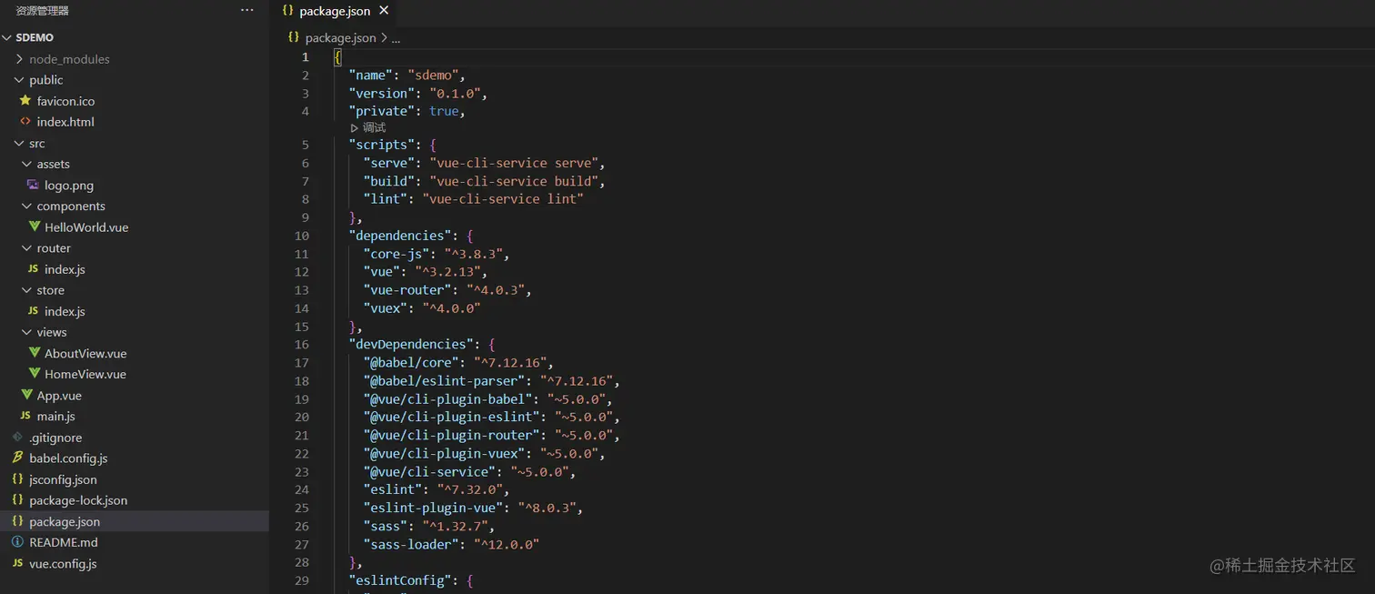The width and height of the screenshot is (1375, 594).
Task: Click the true value of "private"
Action: [444, 112]
